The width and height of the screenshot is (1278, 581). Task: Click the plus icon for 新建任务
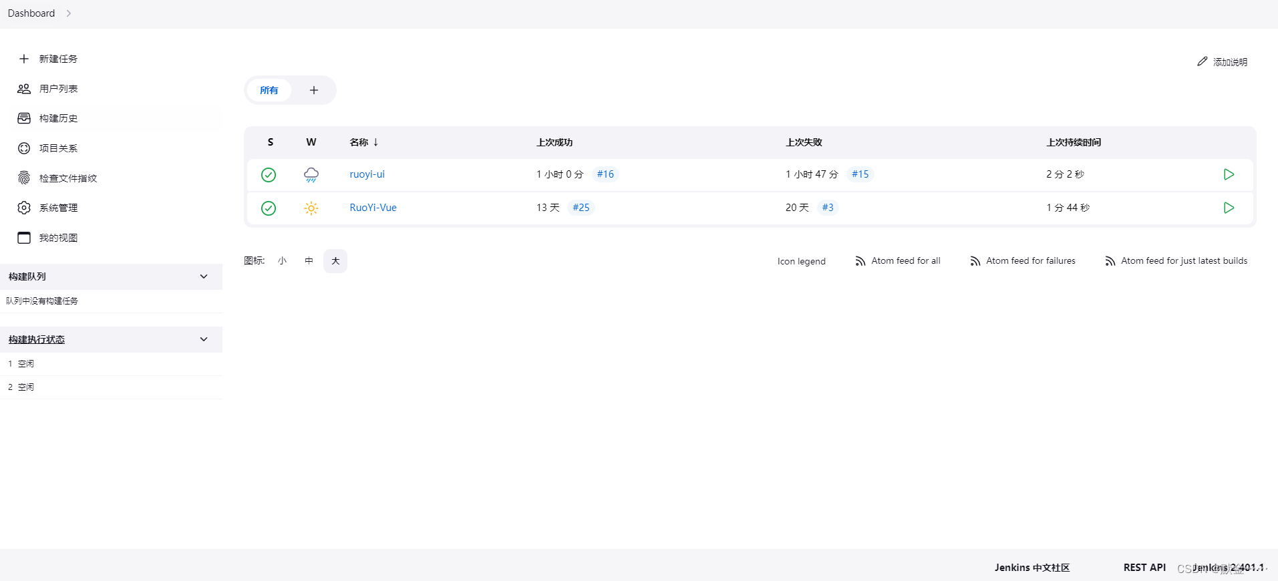(24, 59)
